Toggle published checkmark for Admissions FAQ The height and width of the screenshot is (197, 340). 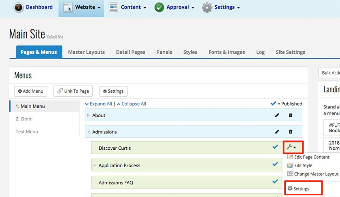click(x=275, y=182)
